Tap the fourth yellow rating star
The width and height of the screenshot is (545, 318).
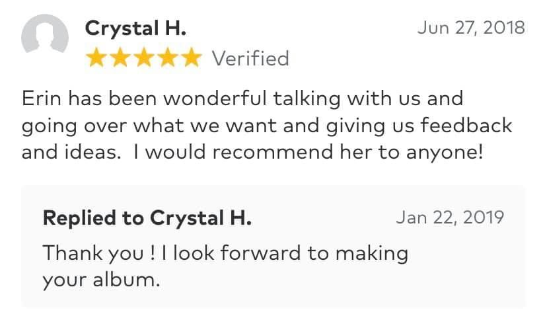pos(166,59)
